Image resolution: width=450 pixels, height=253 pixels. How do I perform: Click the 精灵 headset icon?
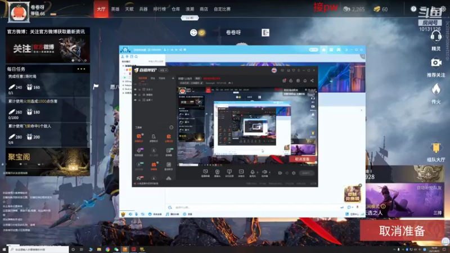tap(435, 37)
